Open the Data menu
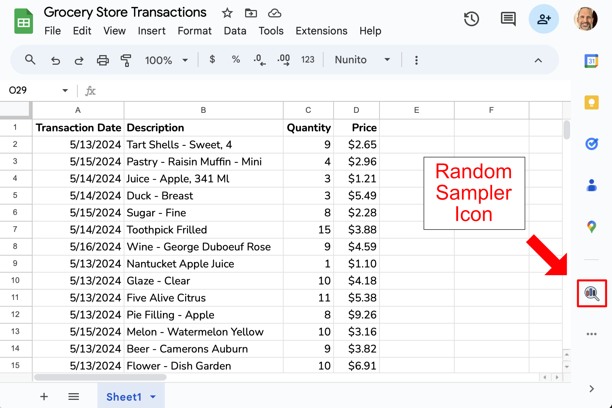 (235, 31)
